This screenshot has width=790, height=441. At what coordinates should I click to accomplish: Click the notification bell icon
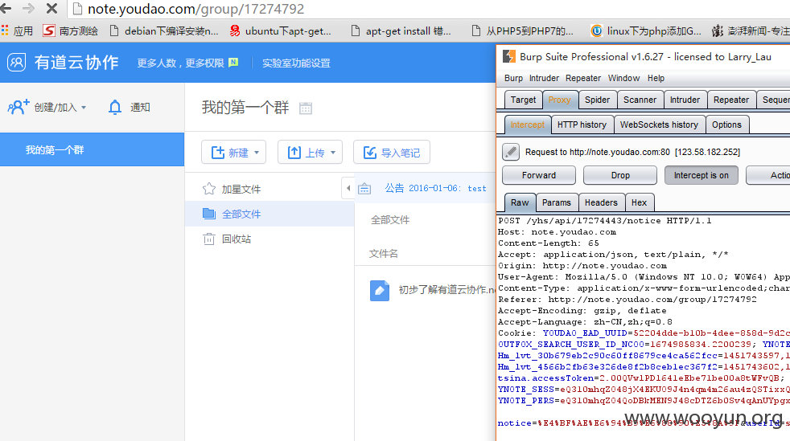pos(115,107)
